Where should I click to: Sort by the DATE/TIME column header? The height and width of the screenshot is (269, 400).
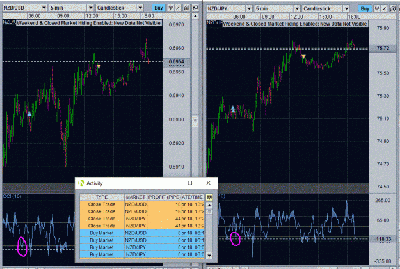click(x=193, y=197)
